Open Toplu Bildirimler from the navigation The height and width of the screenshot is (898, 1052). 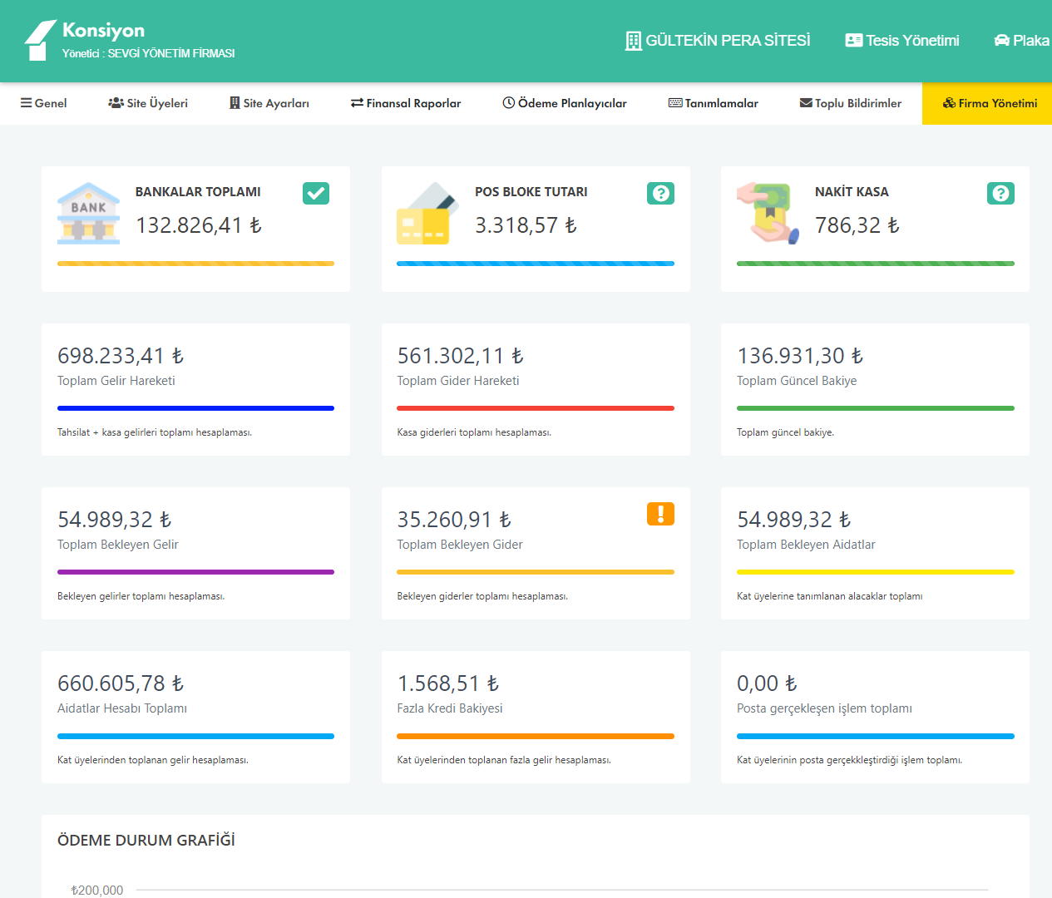(851, 103)
